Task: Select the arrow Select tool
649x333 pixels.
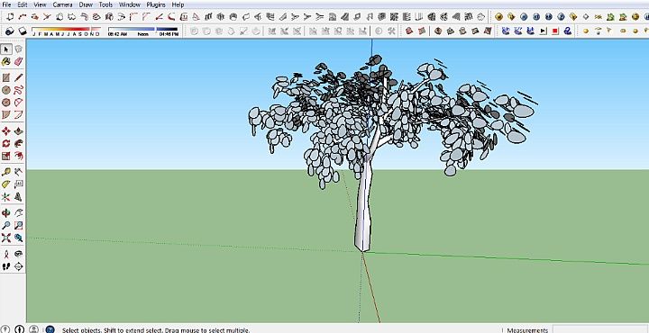Action: [5, 49]
